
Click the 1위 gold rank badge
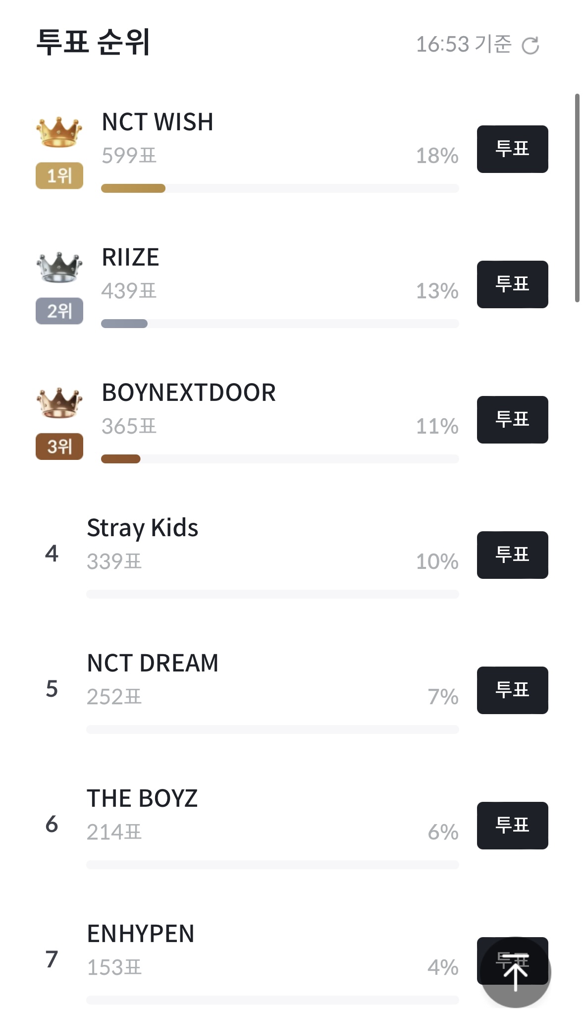pyautogui.click(x=59, y=176)
